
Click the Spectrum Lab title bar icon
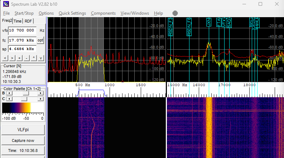(6, 4)
